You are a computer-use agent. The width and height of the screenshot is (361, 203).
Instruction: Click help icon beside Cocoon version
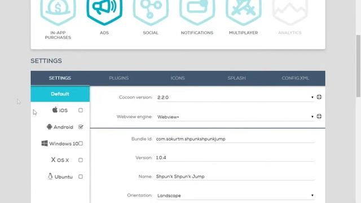(319, 97)
